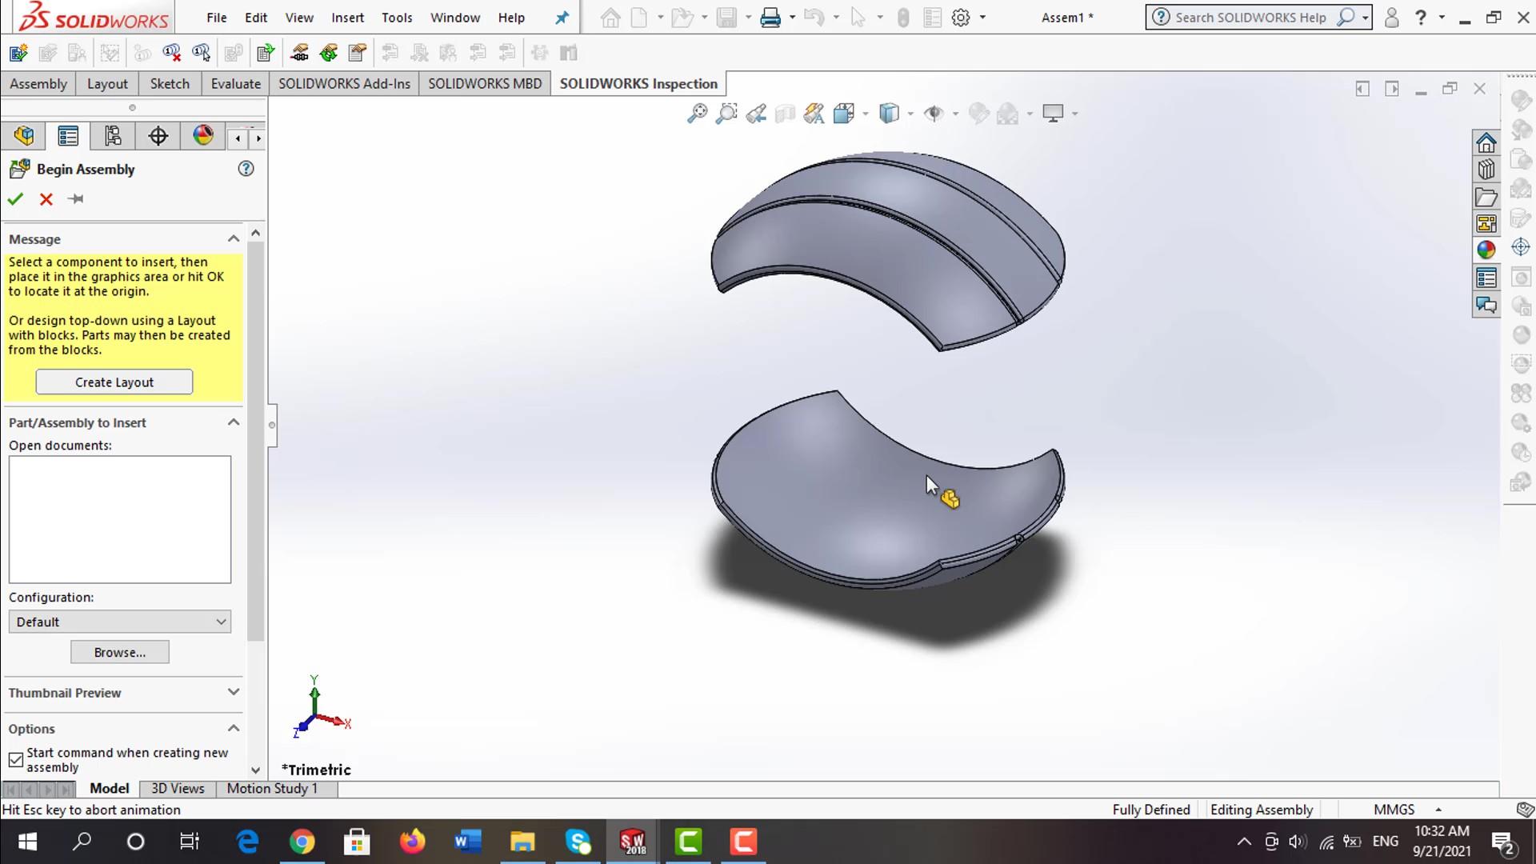Image resolution: width=1536 pixels, height=864 pixels.
Task: Open File Explorer folder icon in task pane
Action: tap(1486, 197)
